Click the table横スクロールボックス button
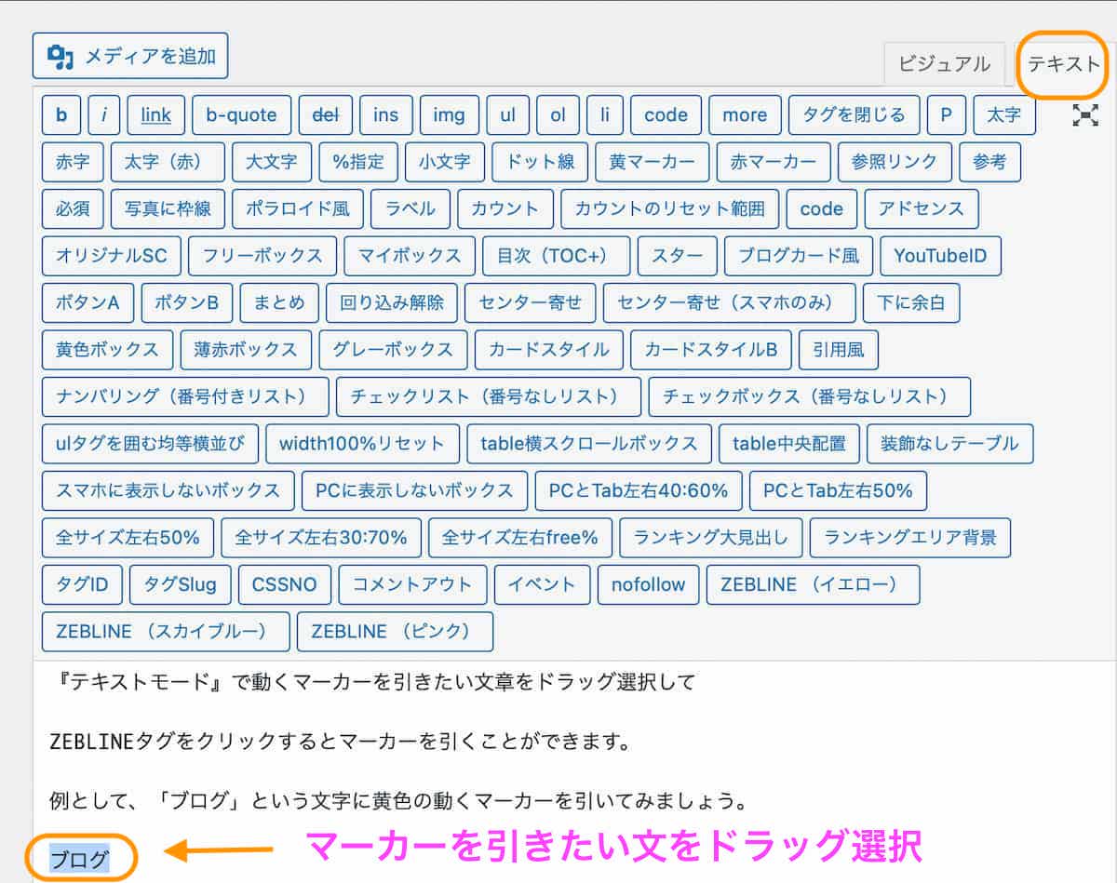 click(589, 443)
